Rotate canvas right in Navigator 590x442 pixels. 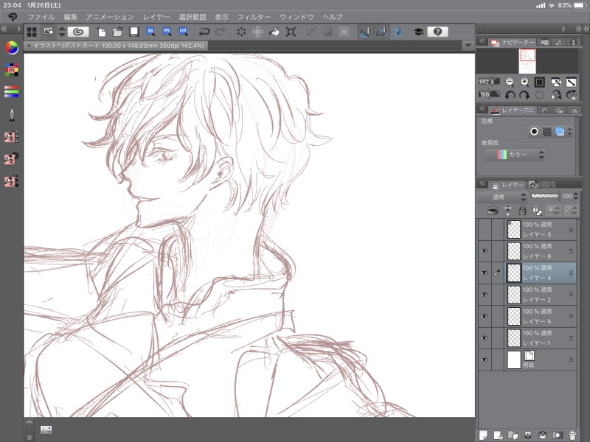[x=524, y=95]
